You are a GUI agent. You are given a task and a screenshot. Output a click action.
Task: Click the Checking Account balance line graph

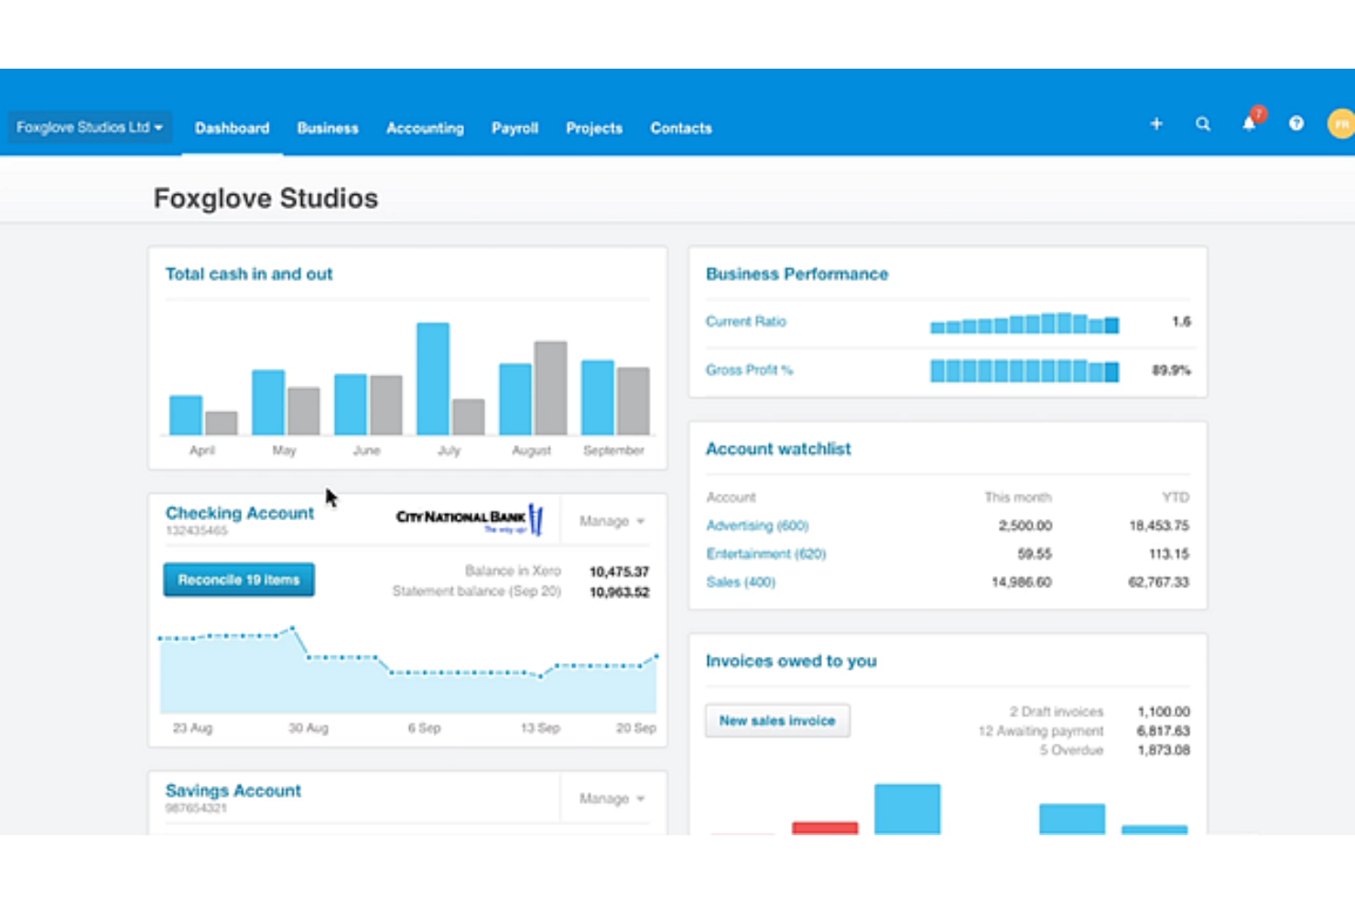click(x=407, y=669)
